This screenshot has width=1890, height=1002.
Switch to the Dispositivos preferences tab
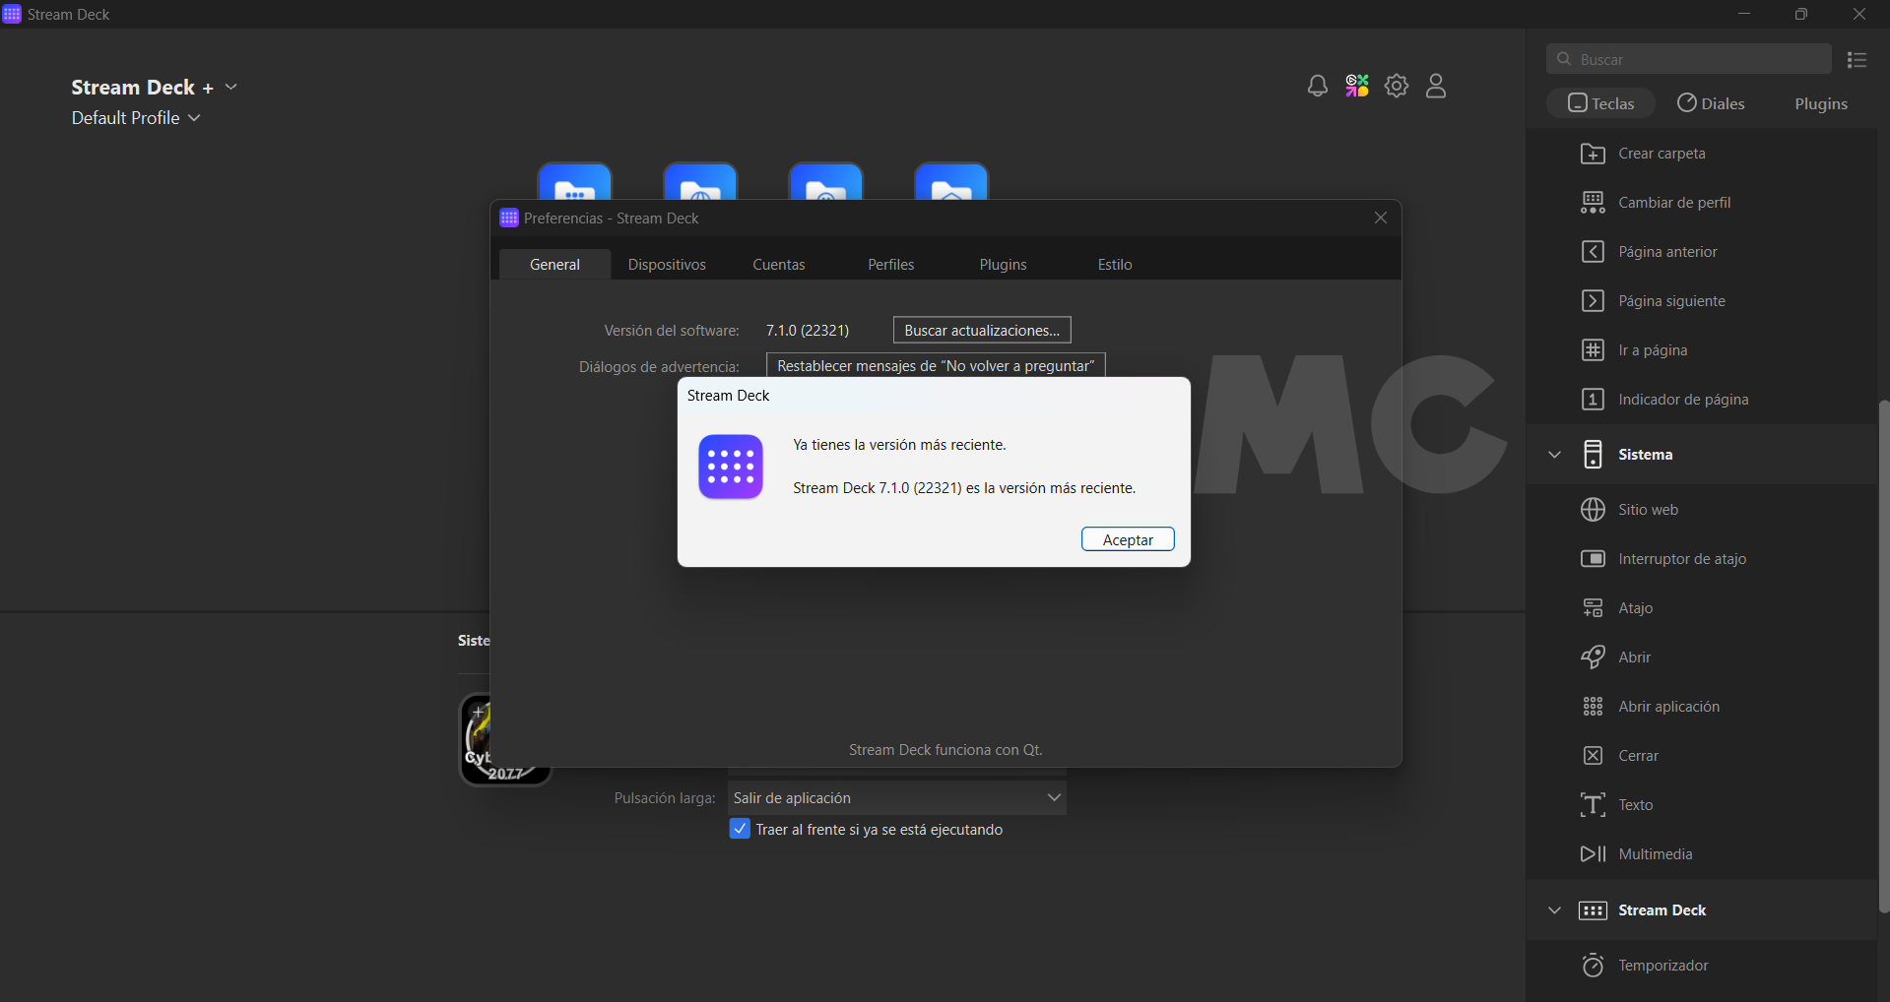[667, 265]
